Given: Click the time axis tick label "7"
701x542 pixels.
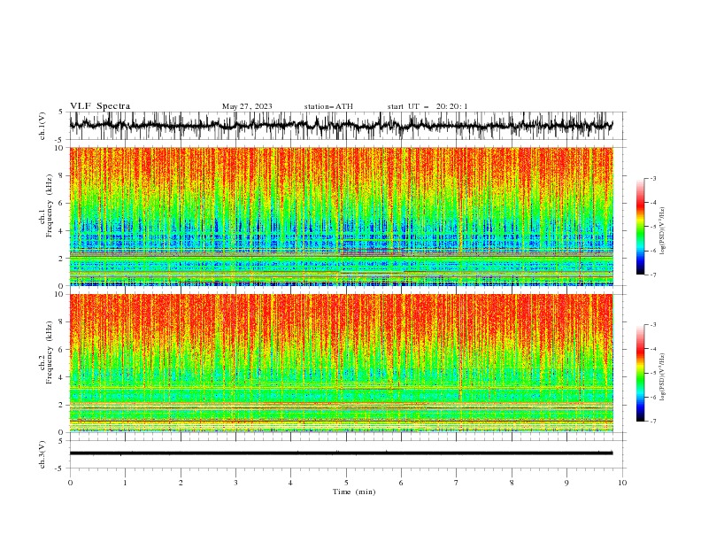Looking at the screenshot, I should [457, 483].
